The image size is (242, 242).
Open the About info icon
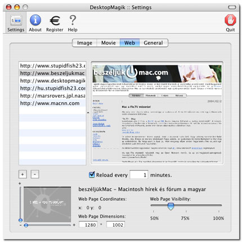(35, 23)
